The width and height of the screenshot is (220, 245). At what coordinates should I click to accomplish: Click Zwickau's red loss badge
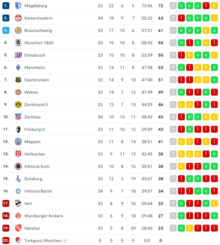[181, 117]
